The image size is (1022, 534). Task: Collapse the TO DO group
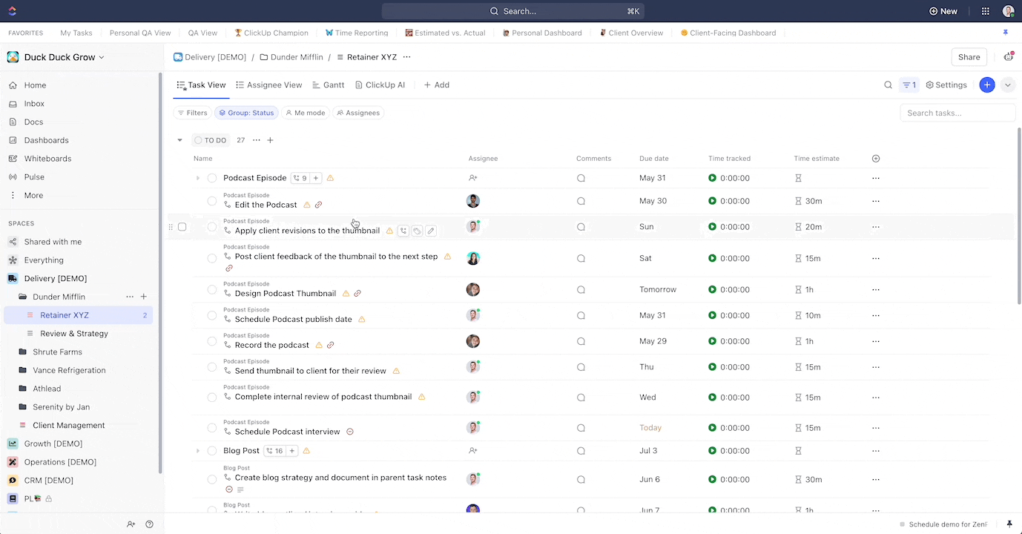point(179,140)
